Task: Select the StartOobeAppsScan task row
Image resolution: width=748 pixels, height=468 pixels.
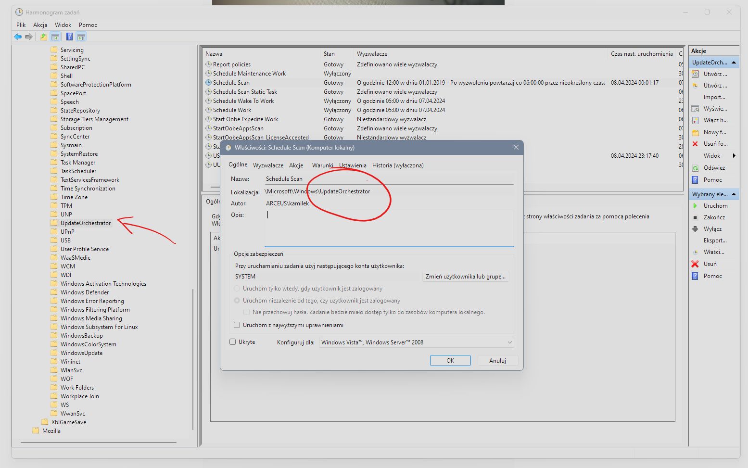Action: [238, 128]
